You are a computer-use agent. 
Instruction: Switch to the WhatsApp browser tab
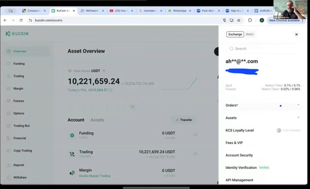coord(180,11)
